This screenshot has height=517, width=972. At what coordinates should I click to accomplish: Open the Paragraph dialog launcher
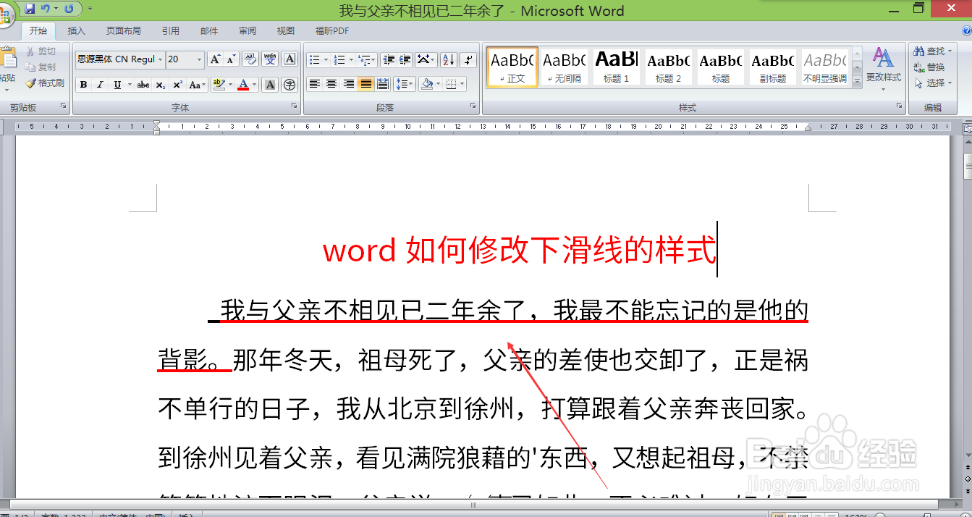pos(474,106)
